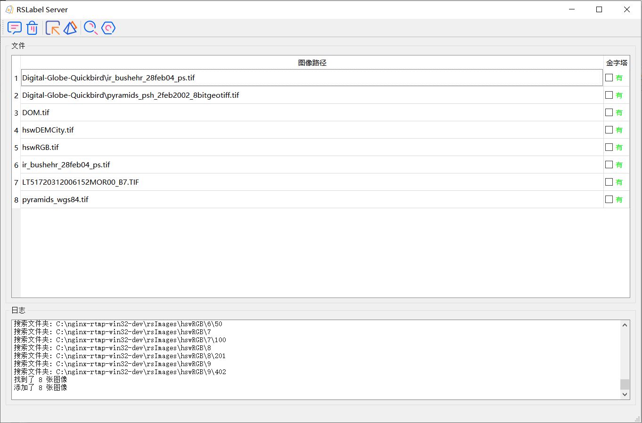Select row header number 1
This screenshot has width=642, height=423.
[16, 78]
